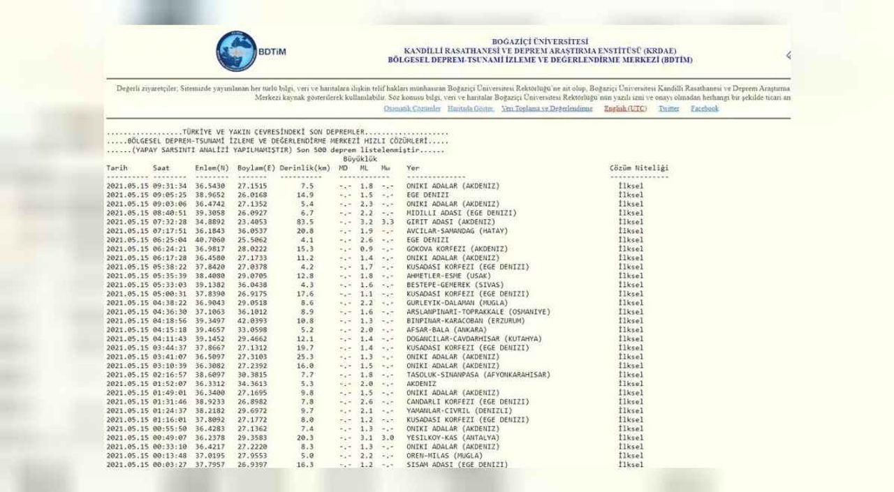Click DOGANCILAR-CAVDARHISAR (KUTAHYA) location
894x492 pixels.
tap(474, 339)
